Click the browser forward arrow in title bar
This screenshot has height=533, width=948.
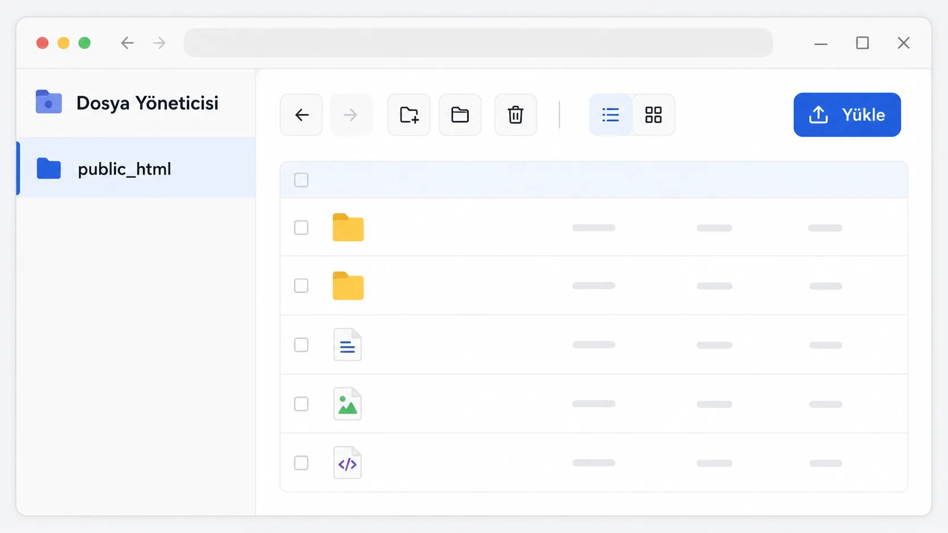[159, 43]
